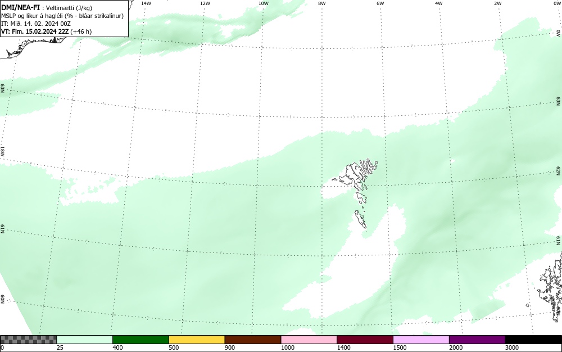Click the '14W' longitude label
Viewport: 562px width, 352px height.
pyautogui.click(x=146, y=3)
